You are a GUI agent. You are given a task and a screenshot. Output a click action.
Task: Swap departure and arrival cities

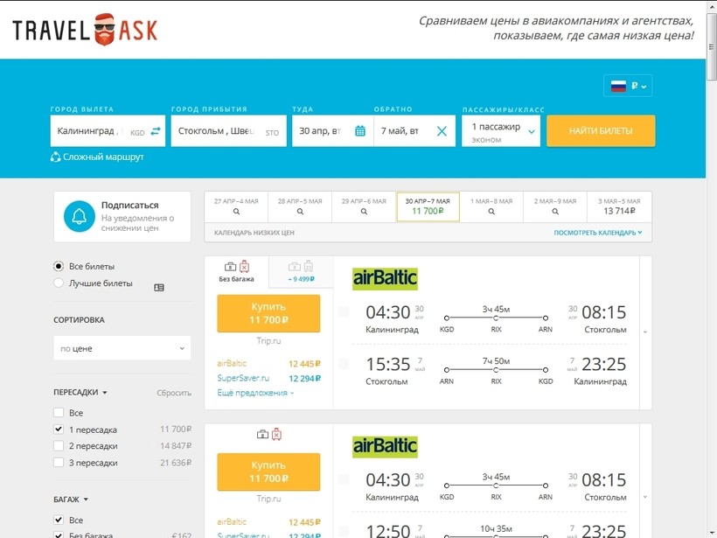point(156,131)
